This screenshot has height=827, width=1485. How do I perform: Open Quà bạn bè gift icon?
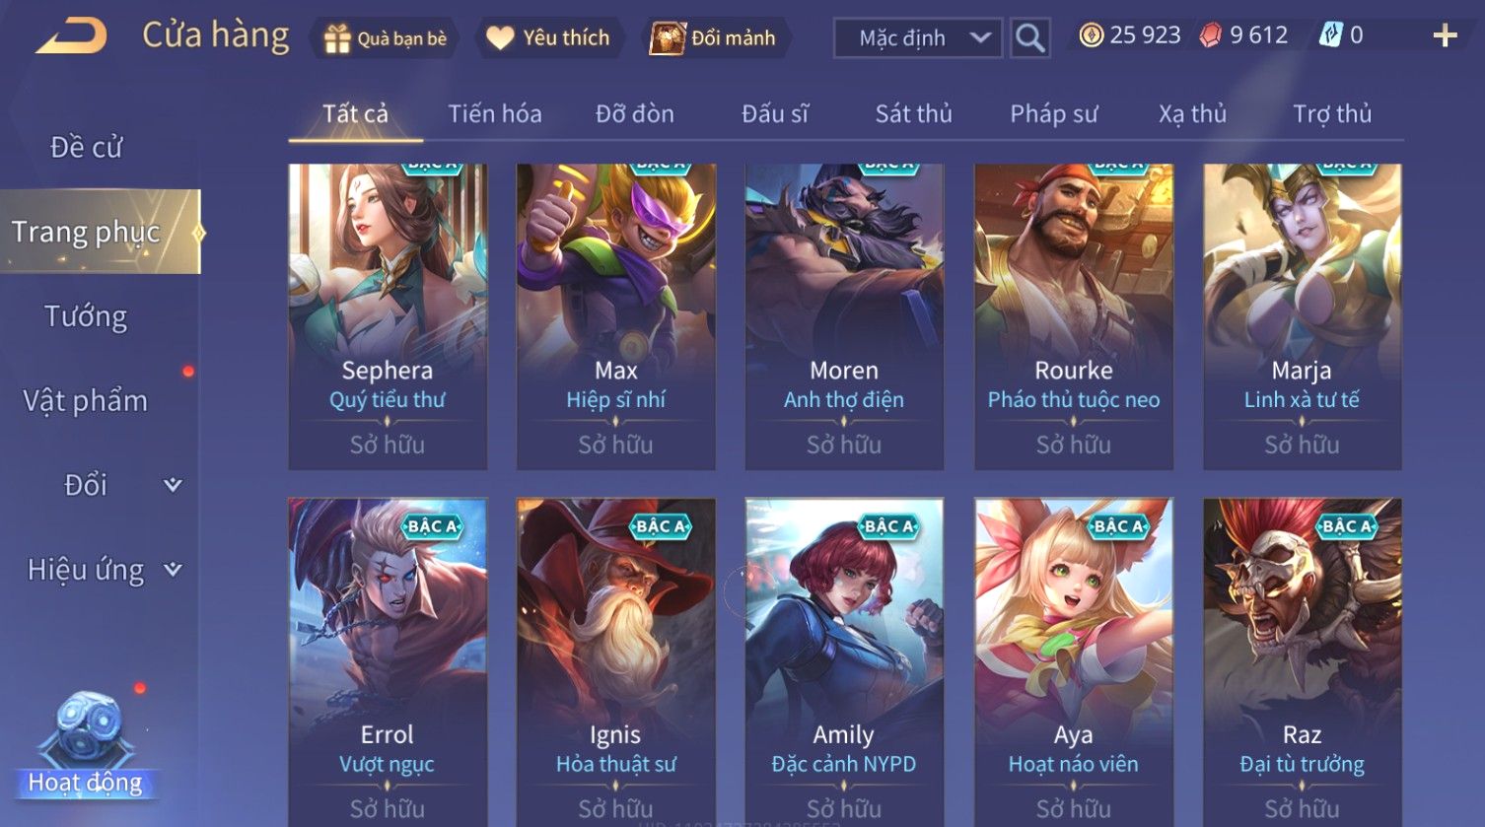pyautogui.click(x=337, y=38)
